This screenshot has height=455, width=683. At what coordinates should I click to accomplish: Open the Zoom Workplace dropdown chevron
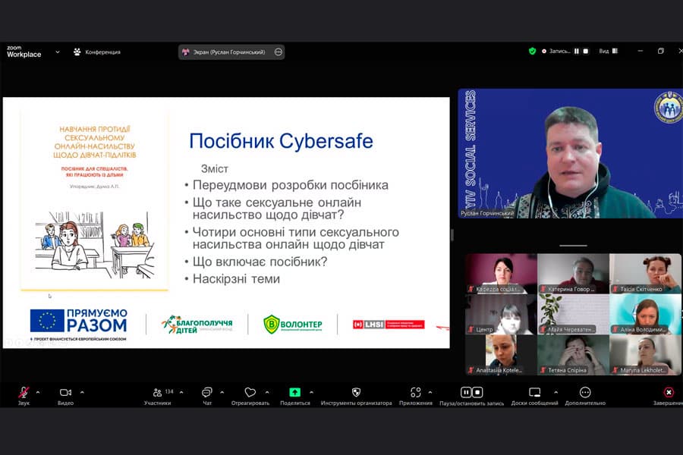click(x=58, y=52)
